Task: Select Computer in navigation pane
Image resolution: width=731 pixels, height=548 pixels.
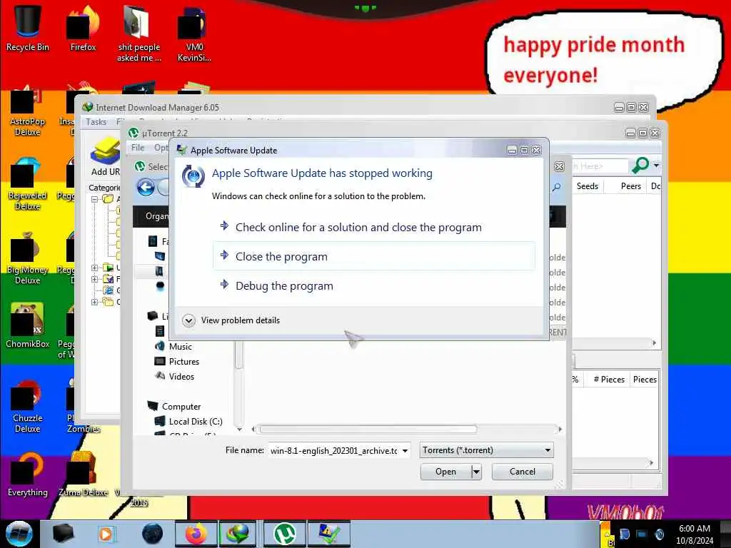Action: tap(174, 406)
